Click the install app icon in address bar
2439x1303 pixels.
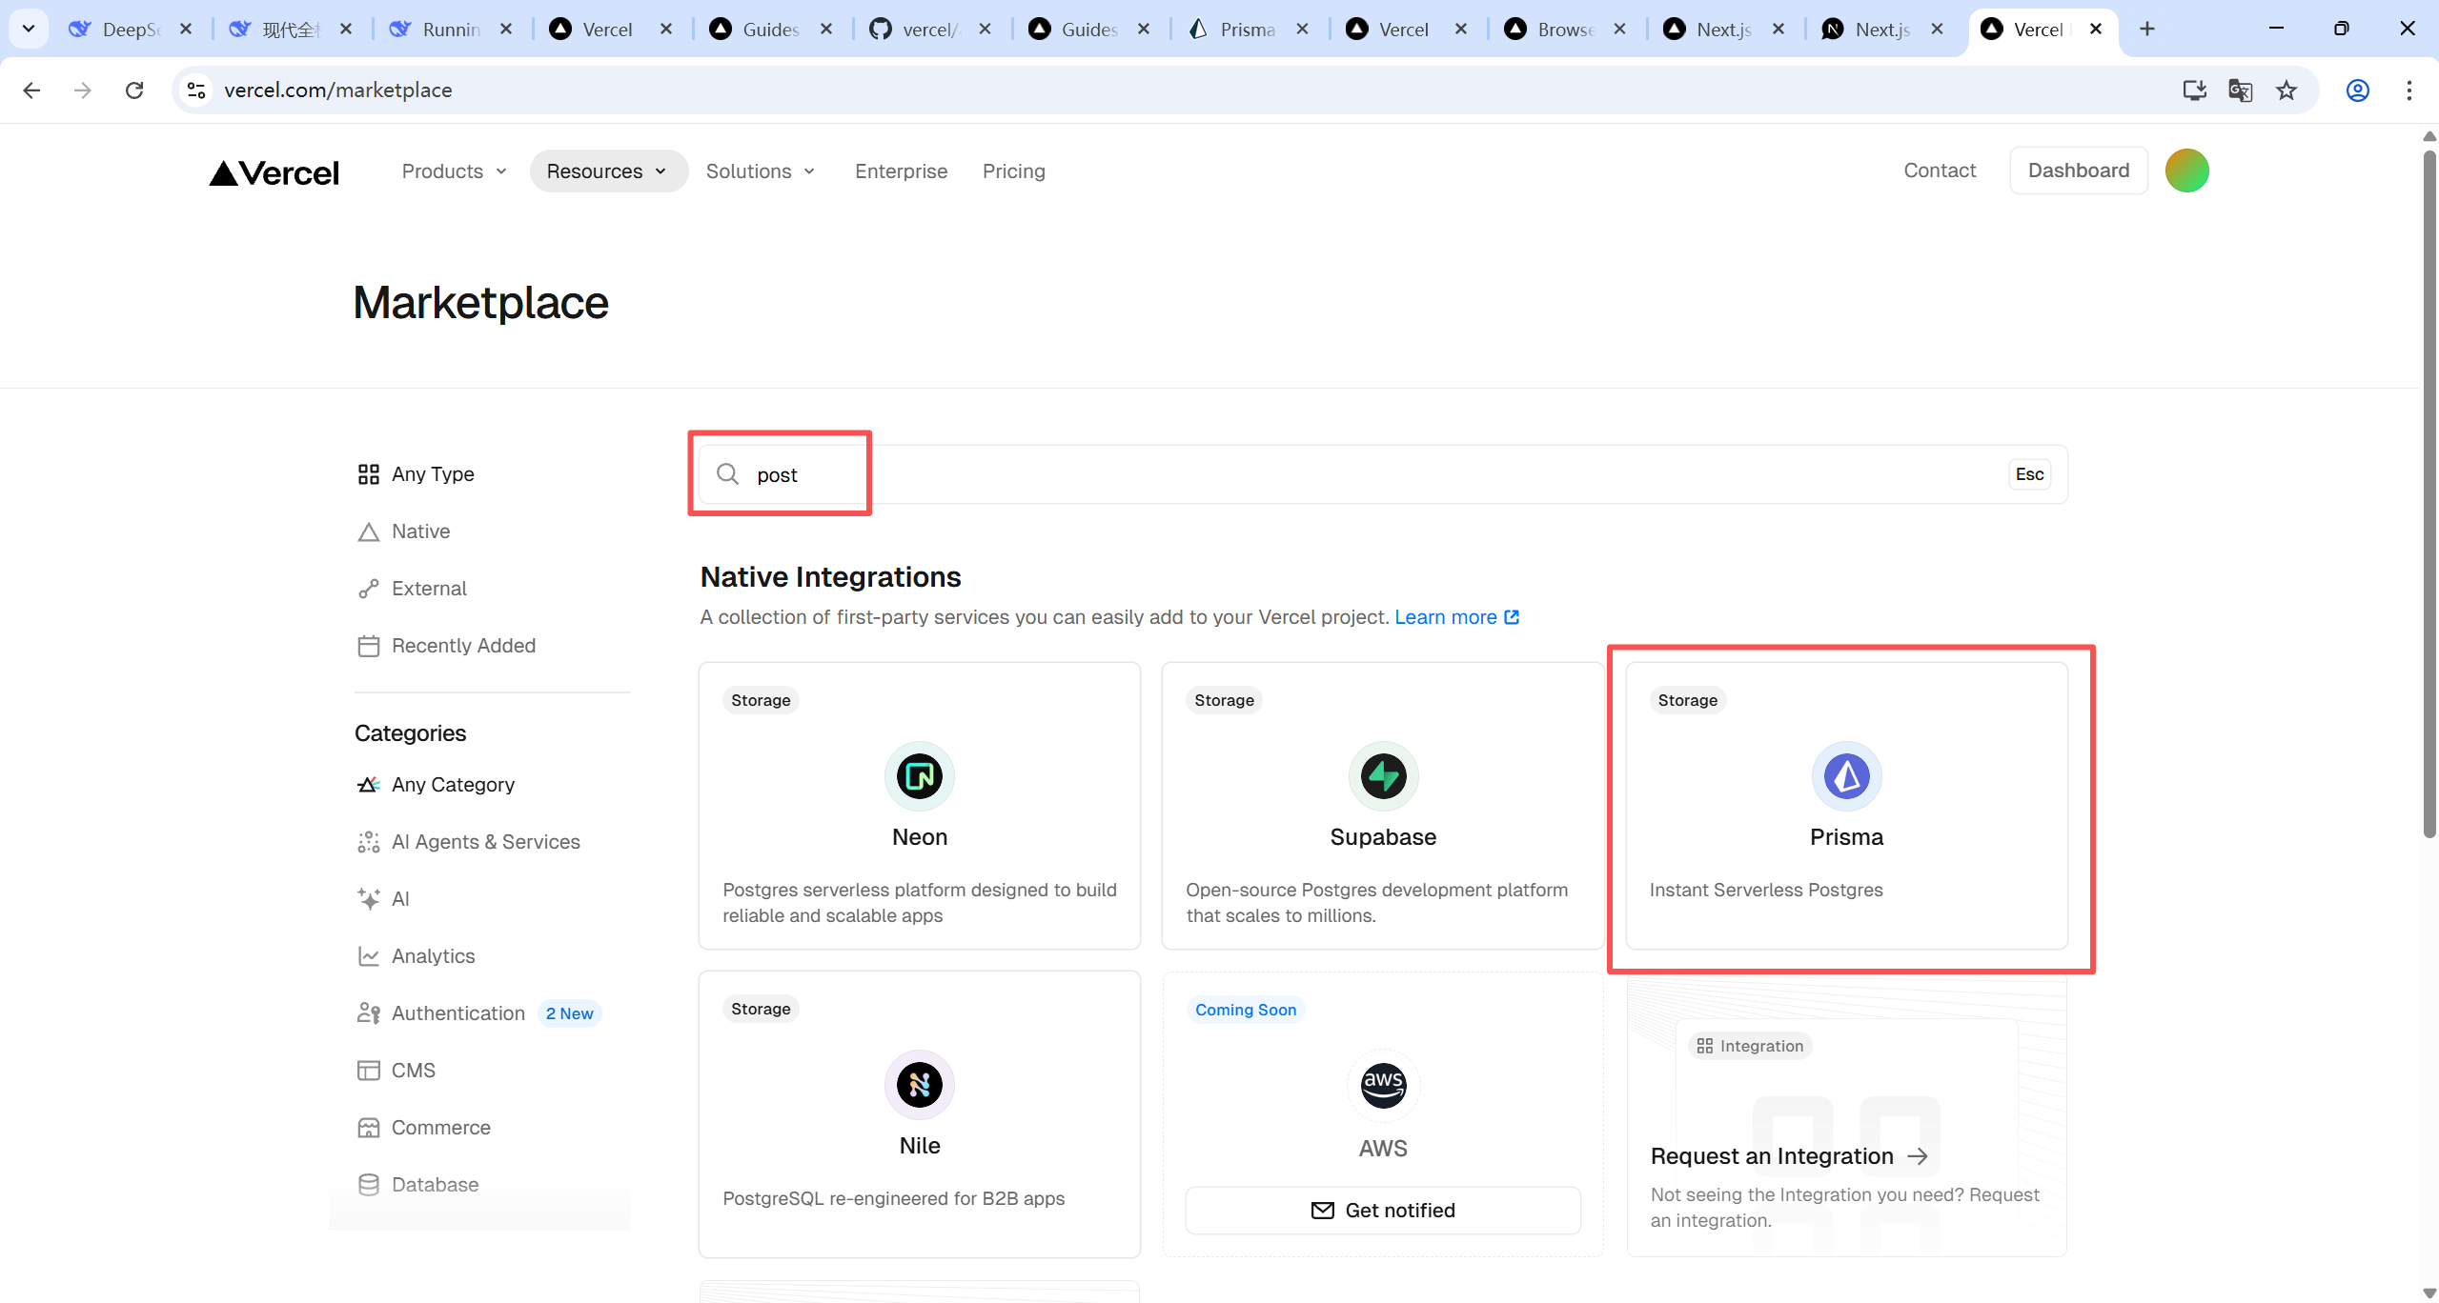click(2194, 90)
